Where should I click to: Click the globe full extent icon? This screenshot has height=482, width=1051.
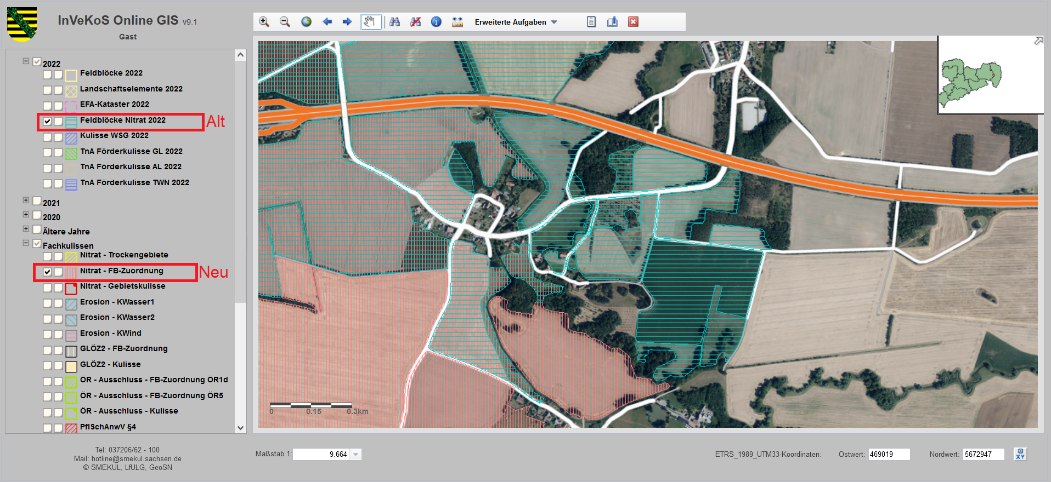[306, 22]
